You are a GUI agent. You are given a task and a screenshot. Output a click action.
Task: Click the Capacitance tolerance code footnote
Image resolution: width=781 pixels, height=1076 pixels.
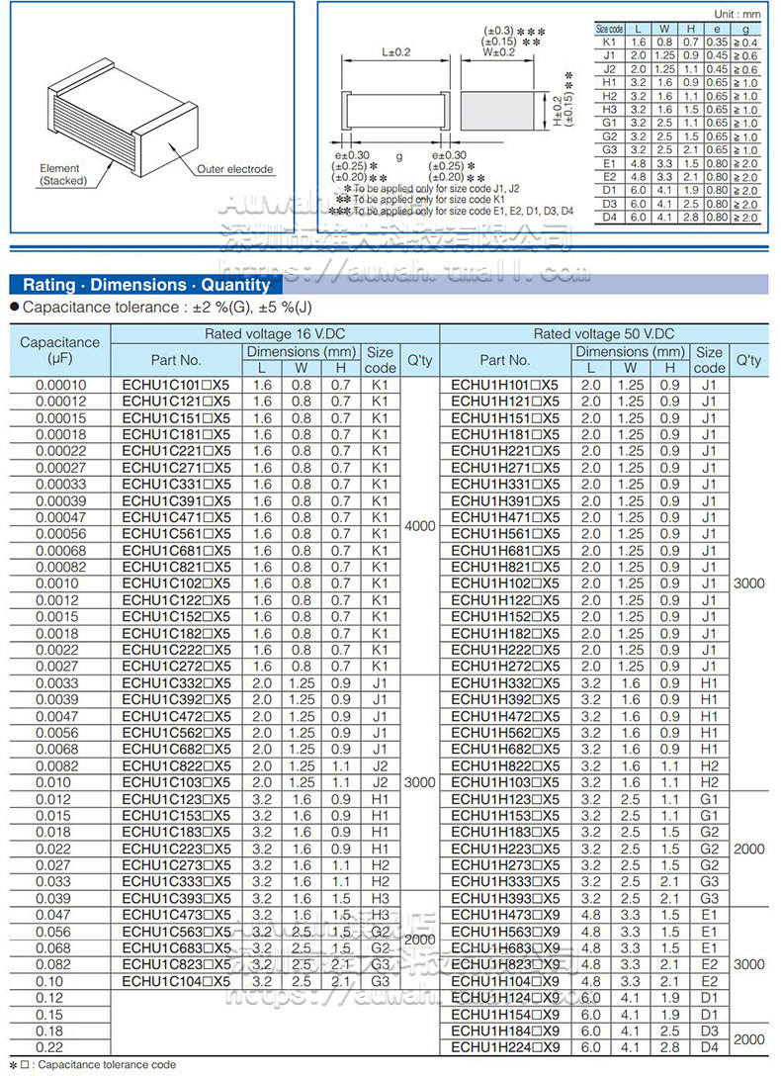click(93, 1065)
